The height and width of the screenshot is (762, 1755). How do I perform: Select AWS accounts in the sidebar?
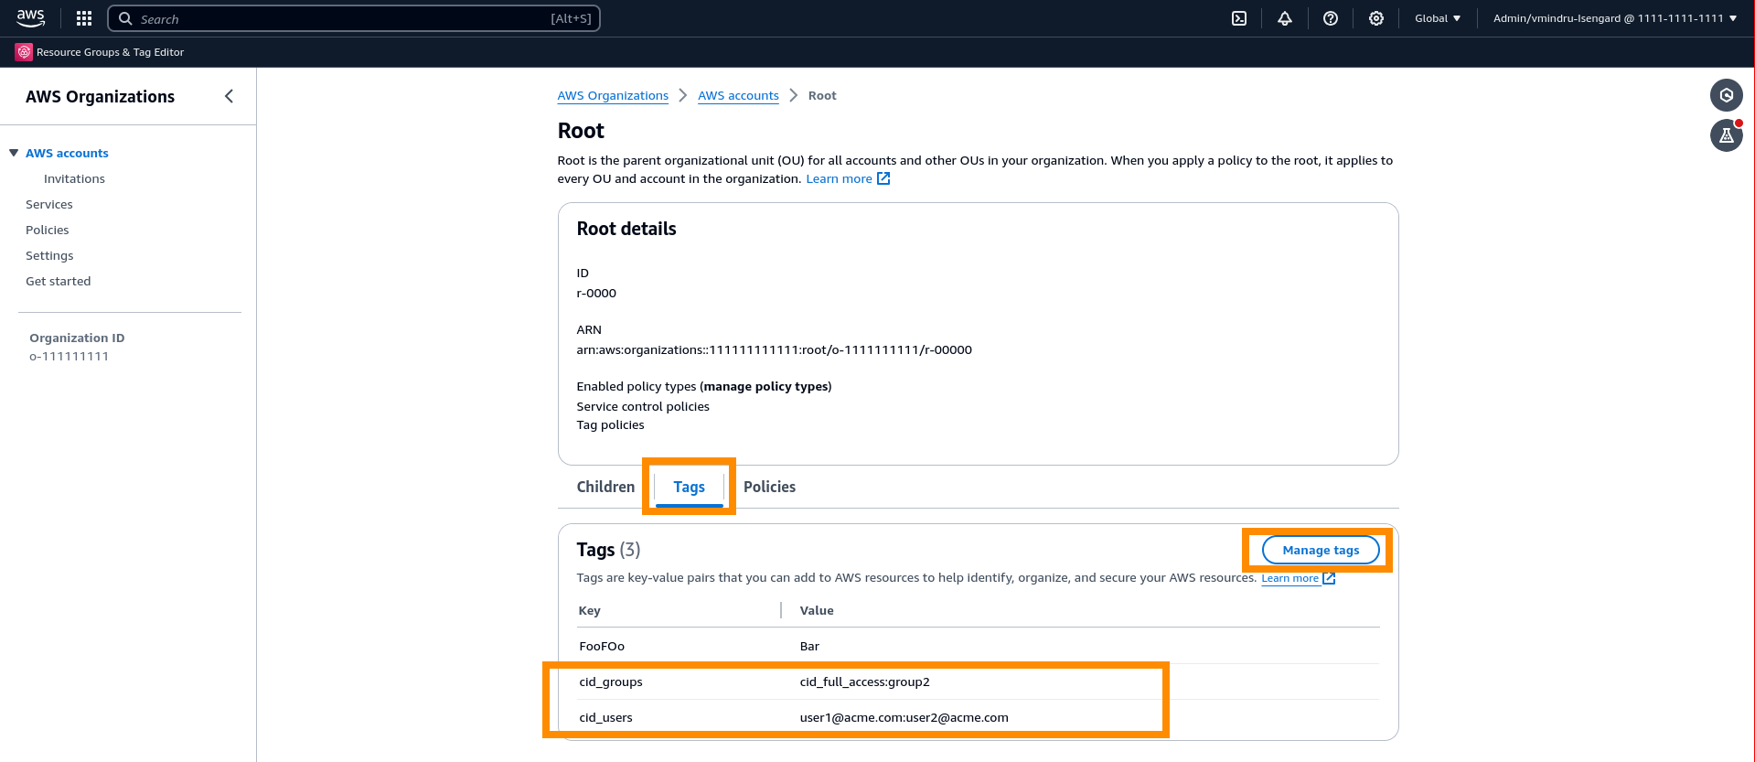coord(67,153)
